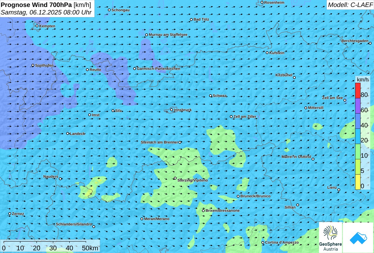Click the Cortina d'Ampezzo location dot
374x253 pixels.
(263, 243)
